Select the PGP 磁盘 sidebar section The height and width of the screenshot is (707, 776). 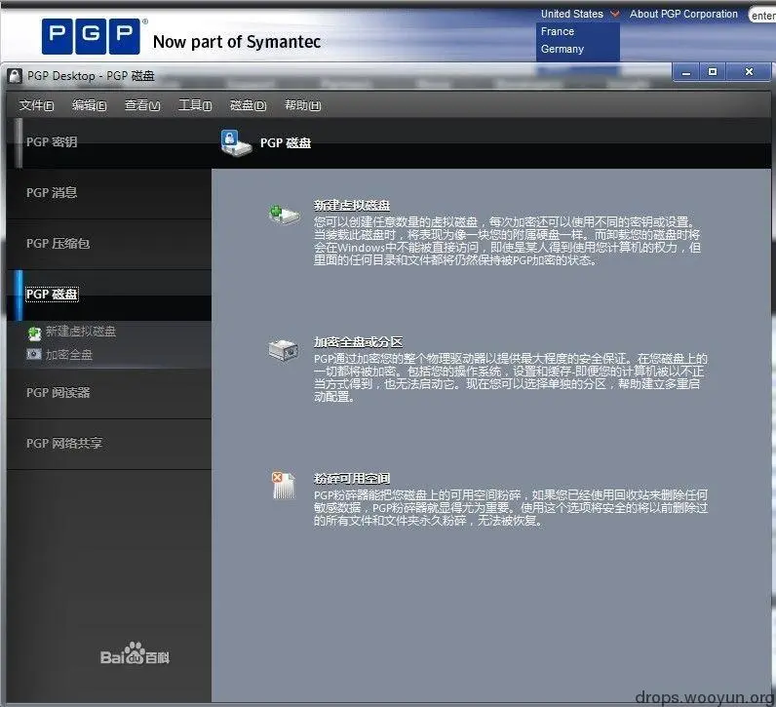point(109,295)
